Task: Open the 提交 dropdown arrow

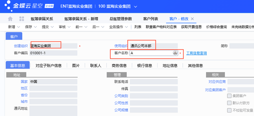Action: coord(52,27)
